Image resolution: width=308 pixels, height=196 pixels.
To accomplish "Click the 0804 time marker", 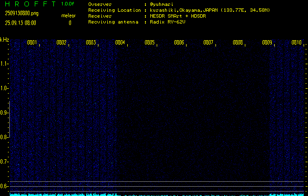I will [x=120, y=43].
